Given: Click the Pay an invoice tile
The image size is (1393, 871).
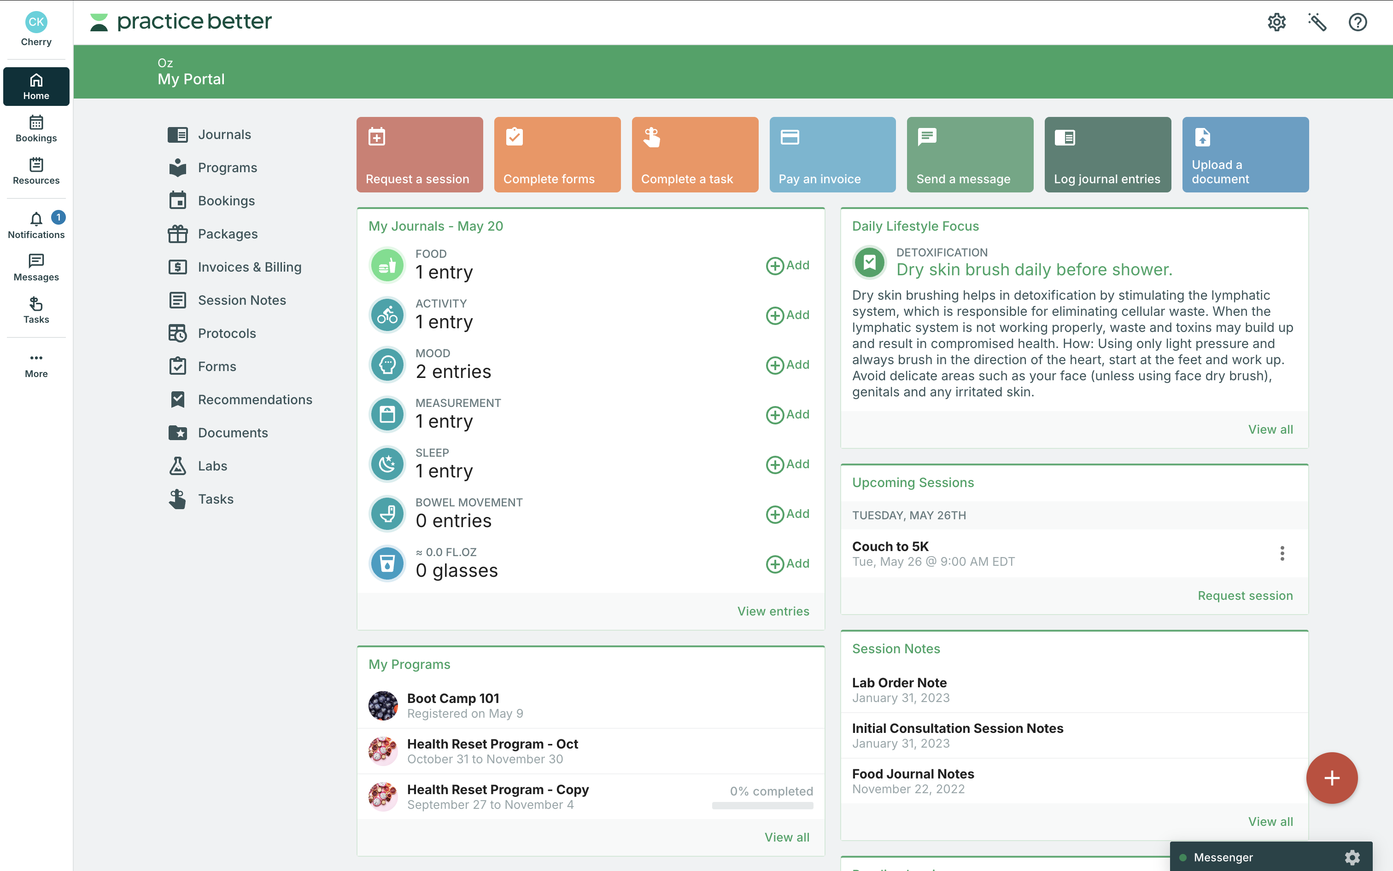Looking at the screenshot, I should click(x=833, y=154).
